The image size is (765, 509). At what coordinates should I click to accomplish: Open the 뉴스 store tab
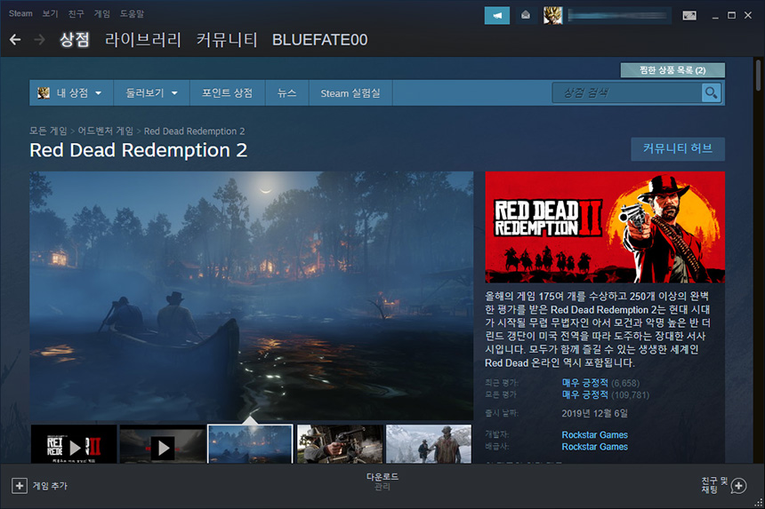coord(286,92)
